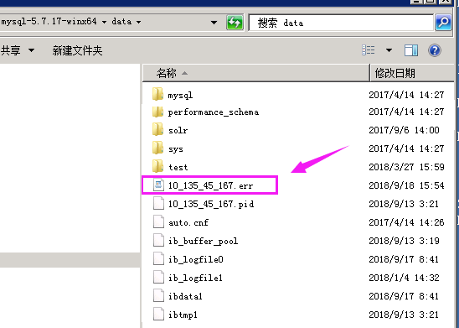This screenshot has height=328, width=459.
Task: Toggle the preview pane icon
Action: (x=411, y=50)
